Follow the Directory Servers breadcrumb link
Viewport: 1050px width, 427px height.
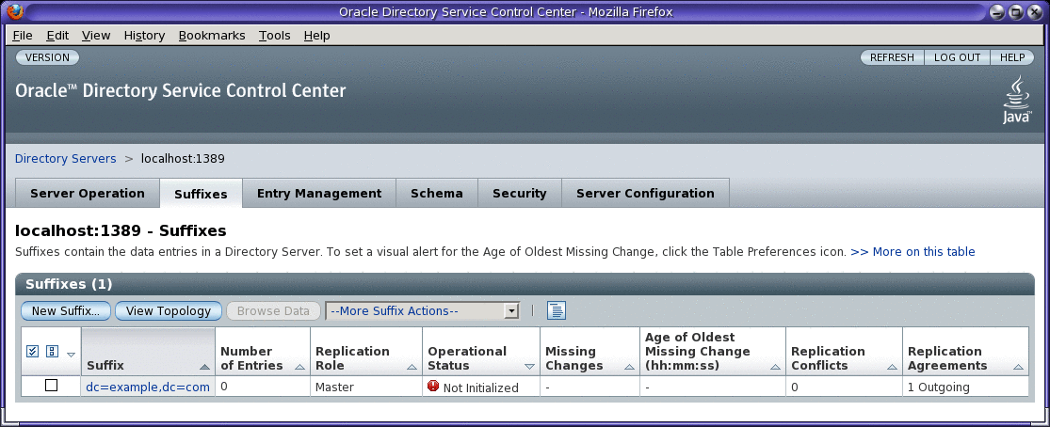66,159
